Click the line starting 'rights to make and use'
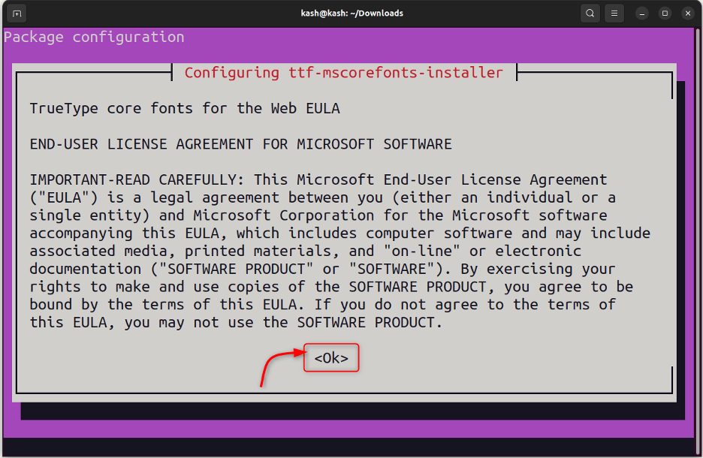 (331, 287)
